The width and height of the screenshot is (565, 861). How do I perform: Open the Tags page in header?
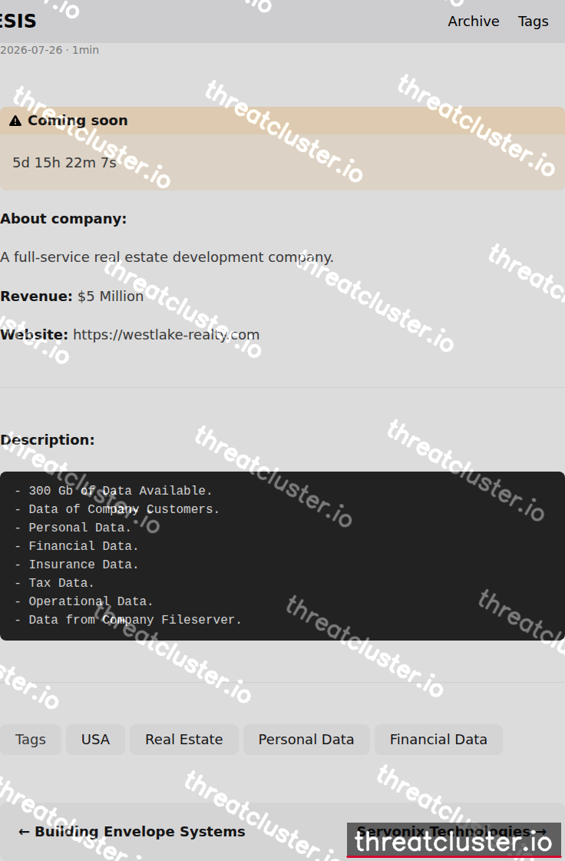coord(534,22)
